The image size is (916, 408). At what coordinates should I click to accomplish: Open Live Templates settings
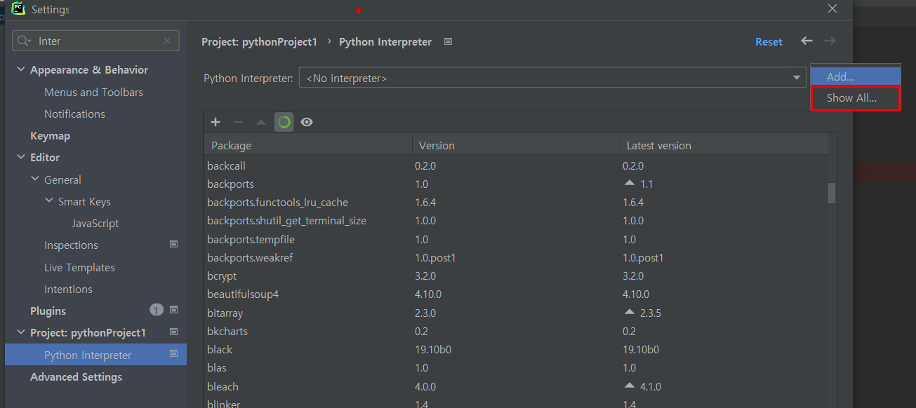point(79,267)
